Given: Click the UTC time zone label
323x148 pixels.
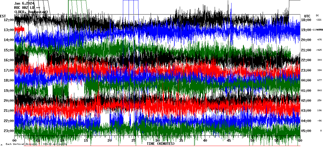Looking at the screenshot, I should coord(307,16).
